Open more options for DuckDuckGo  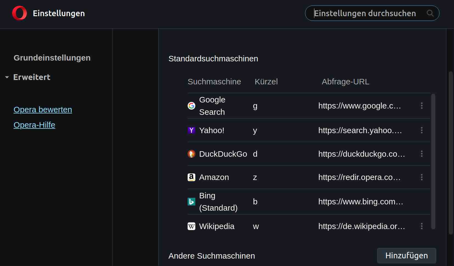pyautogui.click(x=422, y=154)
